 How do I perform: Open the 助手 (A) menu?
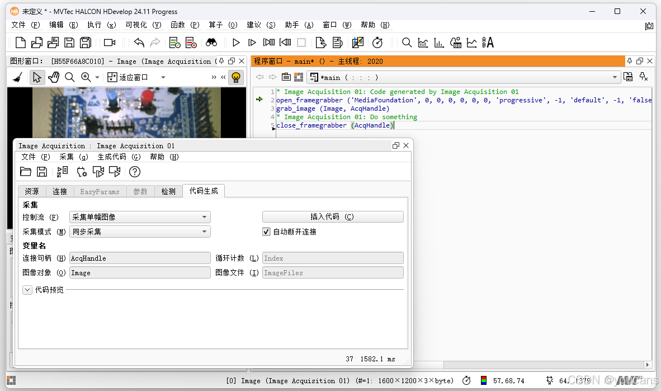[299, 25]
